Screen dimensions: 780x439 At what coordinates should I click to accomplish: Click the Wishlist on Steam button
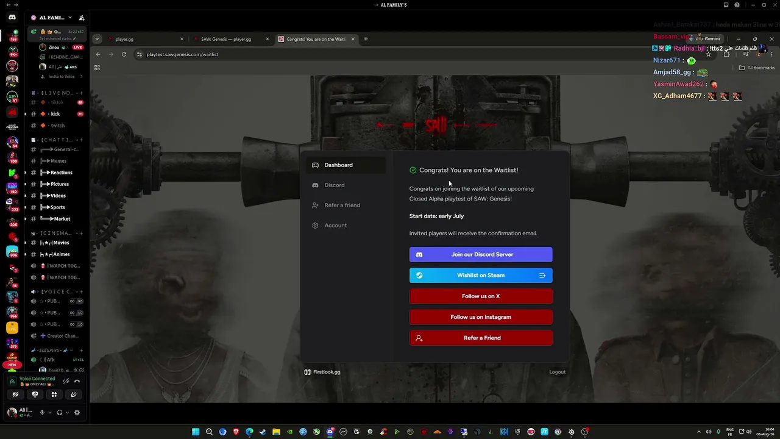tap(481, 276)
